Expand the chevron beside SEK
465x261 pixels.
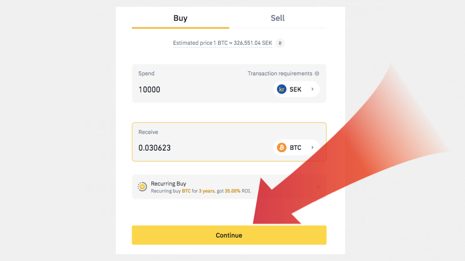pyautogui.click(x=312, y=89)
